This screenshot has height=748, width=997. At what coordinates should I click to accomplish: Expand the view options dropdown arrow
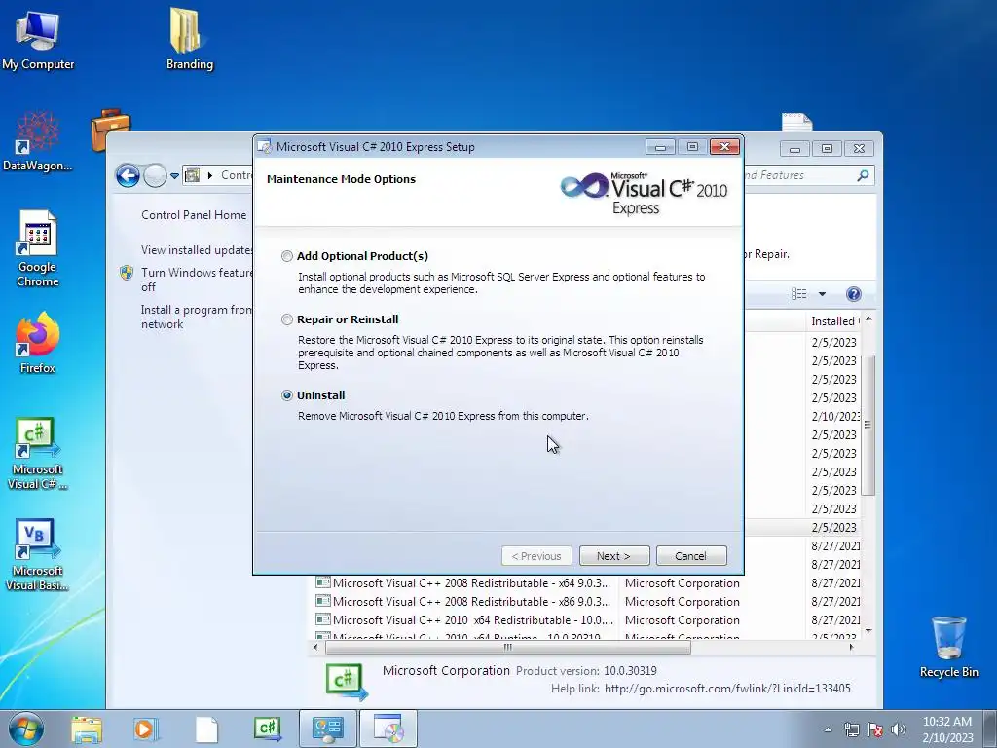822,294
